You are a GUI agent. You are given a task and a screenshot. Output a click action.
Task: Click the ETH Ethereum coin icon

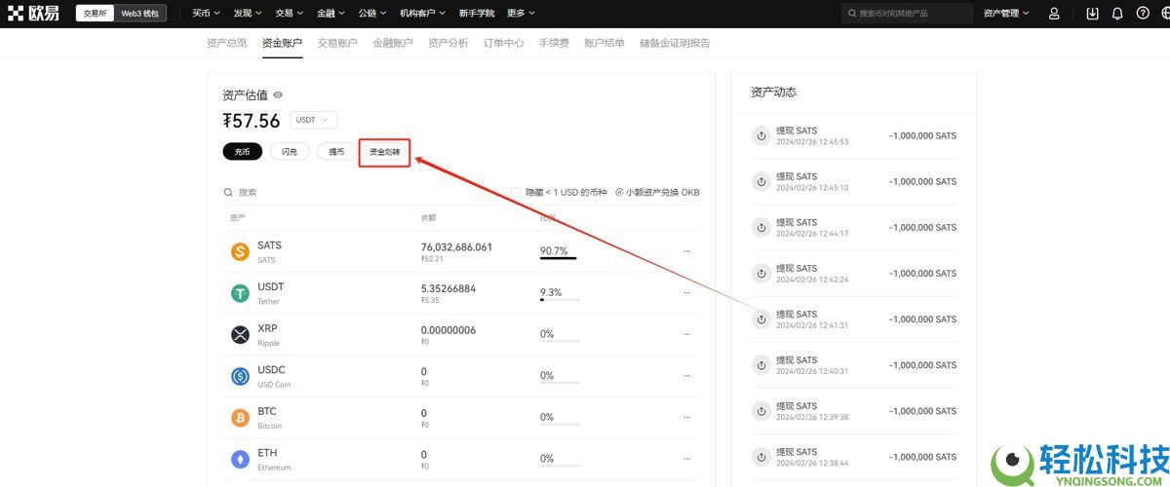tap(240, 459)
